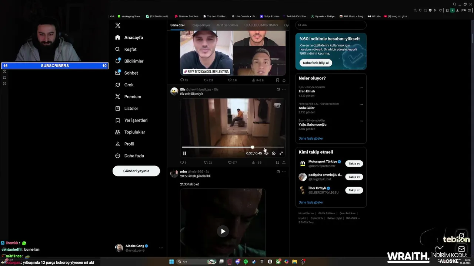Open Streamer Dashboard bookmark
Screen dimensions: 474x266
click(x=187, y=16)
